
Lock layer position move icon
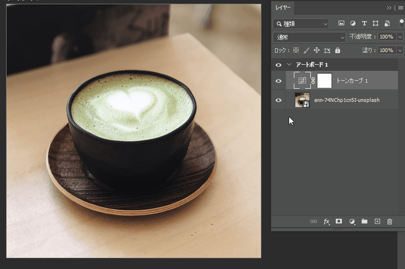pos(316,50)
